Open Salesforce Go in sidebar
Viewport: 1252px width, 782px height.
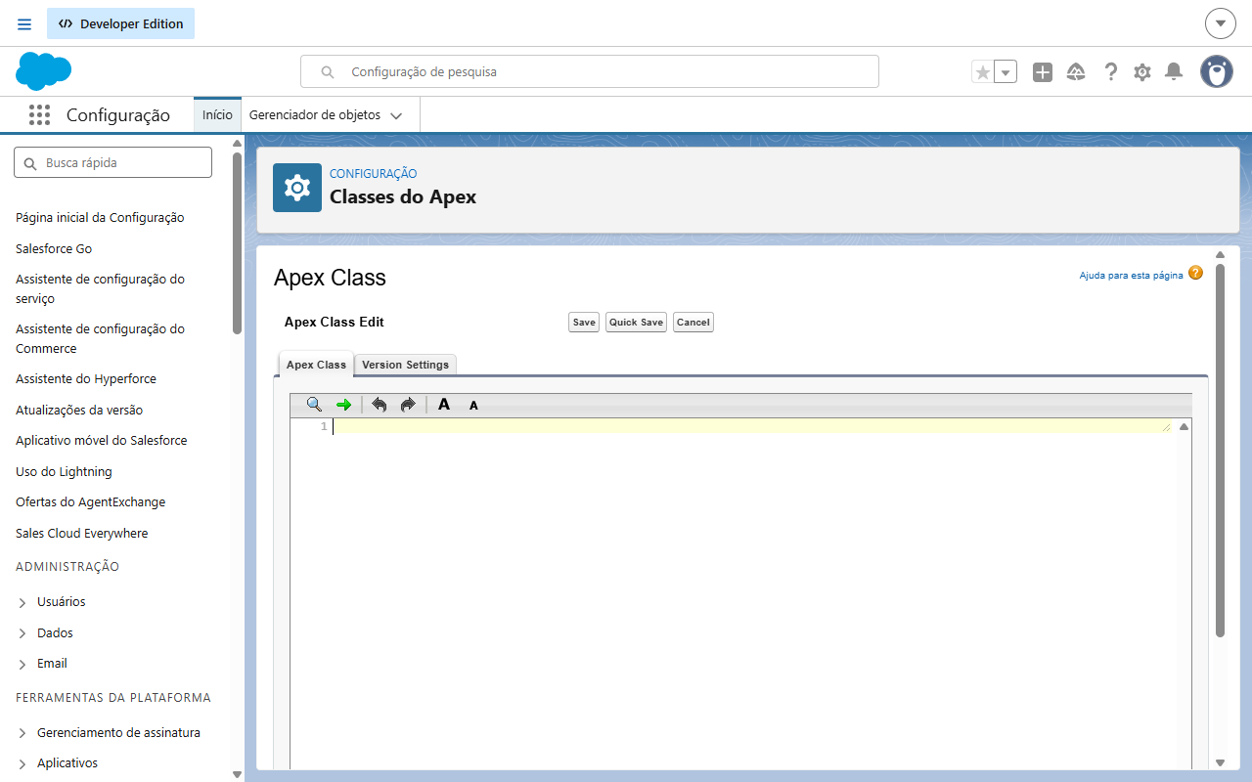pos(54,249)
